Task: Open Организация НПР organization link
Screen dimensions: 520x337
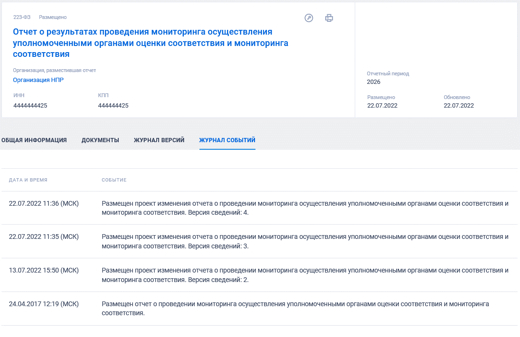Action: coord(38,80)
